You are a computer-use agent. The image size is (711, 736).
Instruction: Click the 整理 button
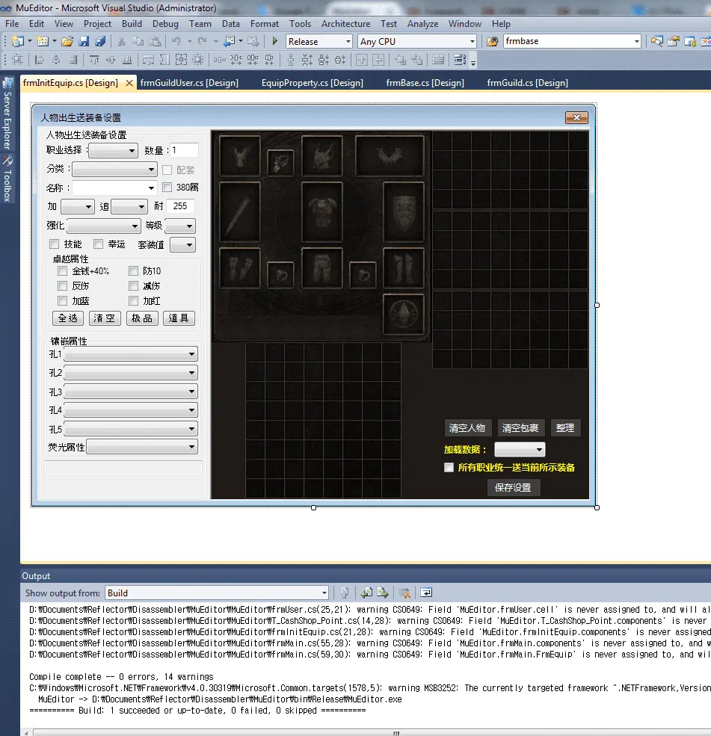[565, 427]
